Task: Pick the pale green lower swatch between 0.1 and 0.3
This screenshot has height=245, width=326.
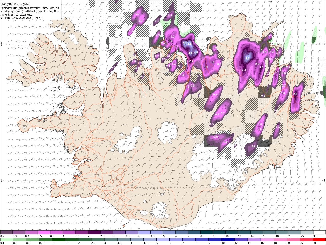Action: pyautogui.click(x=6, y=239)
